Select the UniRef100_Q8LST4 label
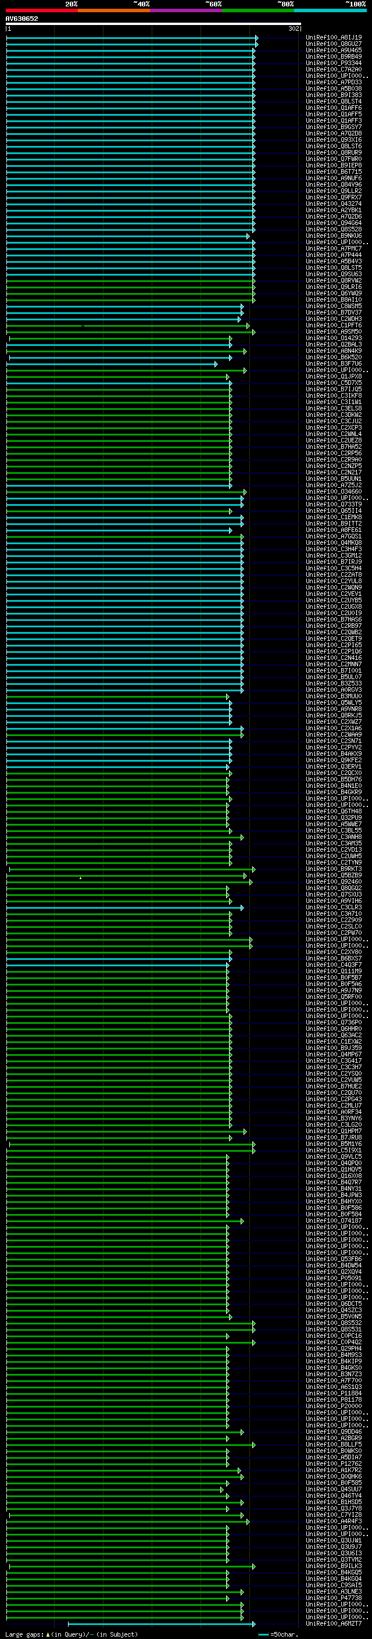 [x=334, y=101]
